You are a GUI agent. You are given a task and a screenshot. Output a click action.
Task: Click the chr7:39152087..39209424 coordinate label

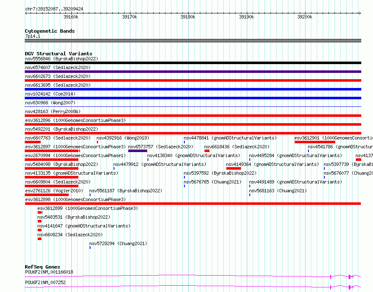54,9
